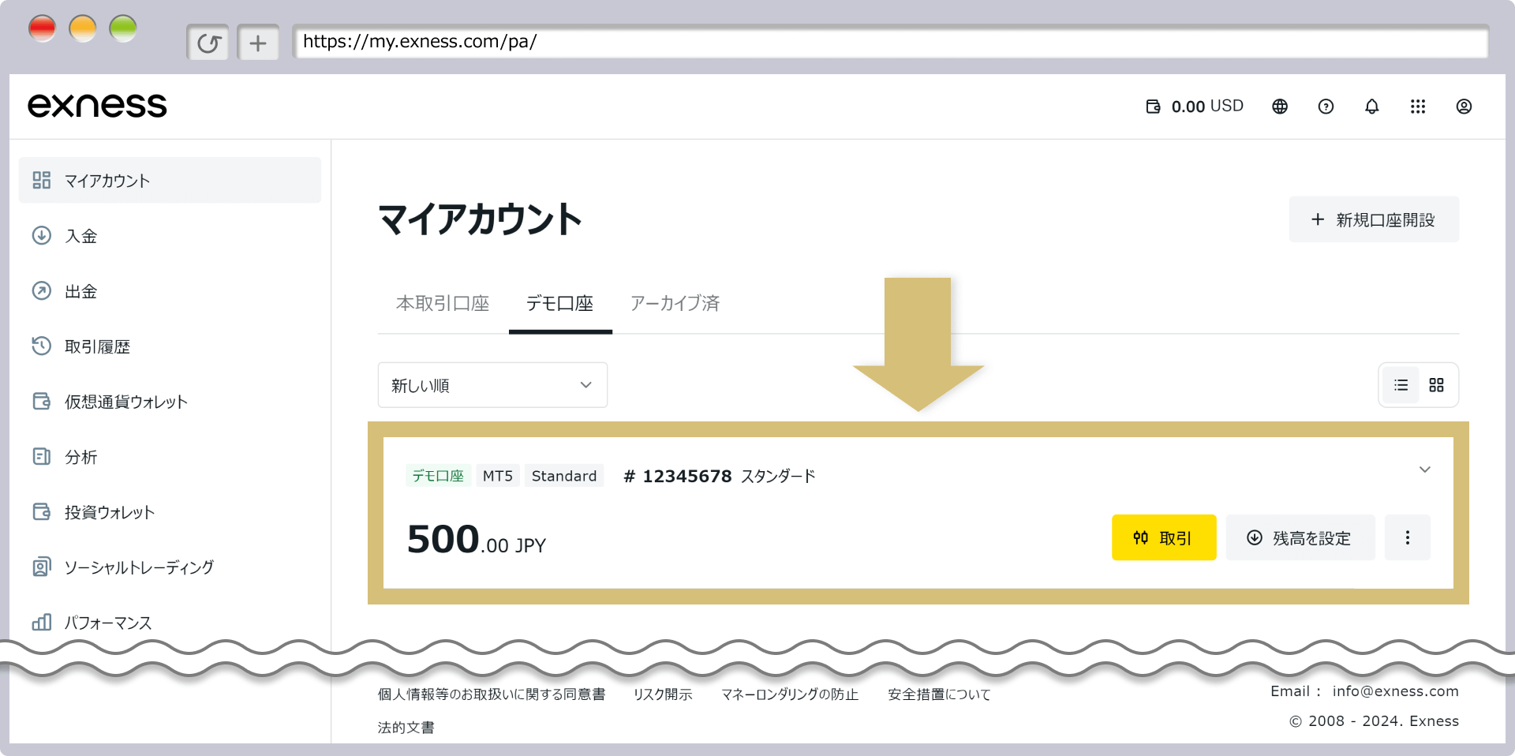This screenshot has width=1515, height=756.
Task: Click the 新規口座開設 button
Action: click(1374, 219)
